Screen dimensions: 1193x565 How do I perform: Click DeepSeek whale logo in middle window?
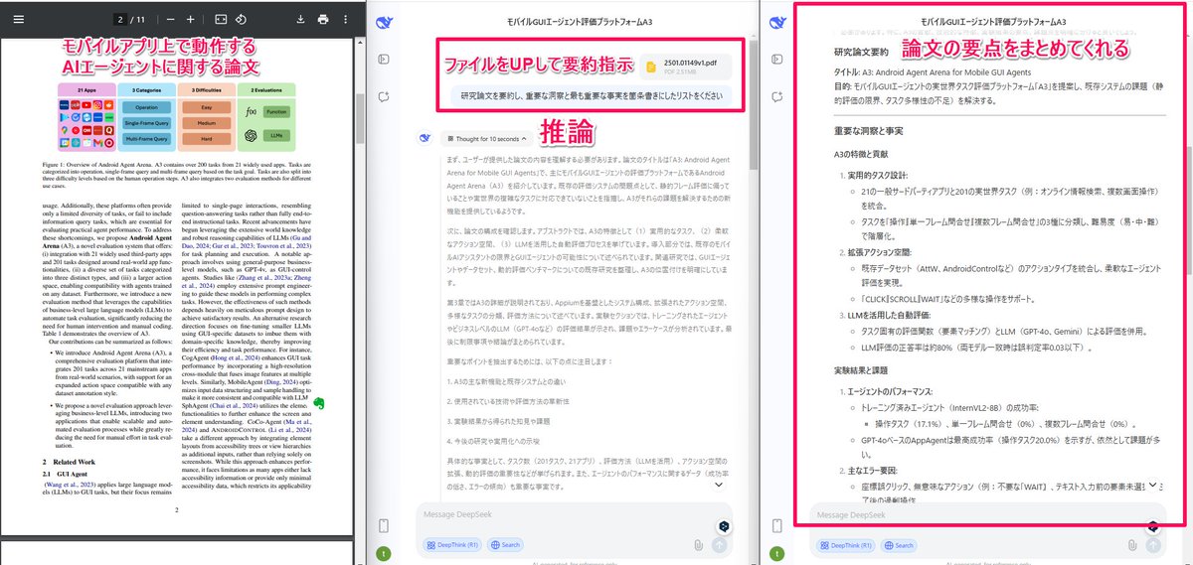pyautogui.click(x=384, y=22)
